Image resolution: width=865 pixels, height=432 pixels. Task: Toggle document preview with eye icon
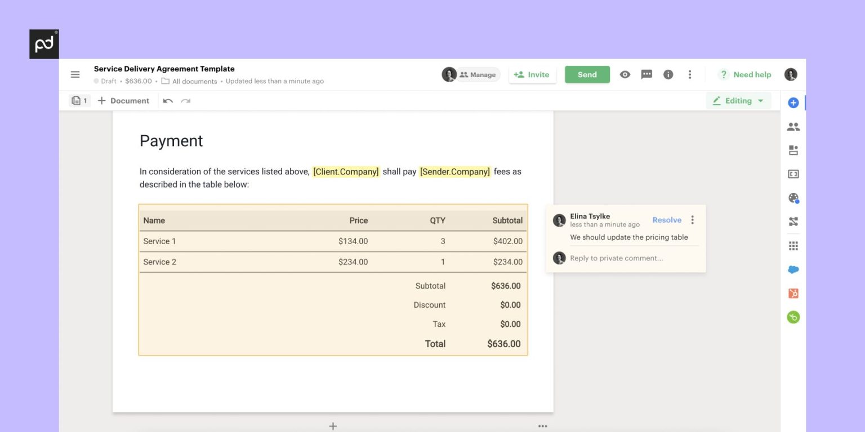[625, 74]
